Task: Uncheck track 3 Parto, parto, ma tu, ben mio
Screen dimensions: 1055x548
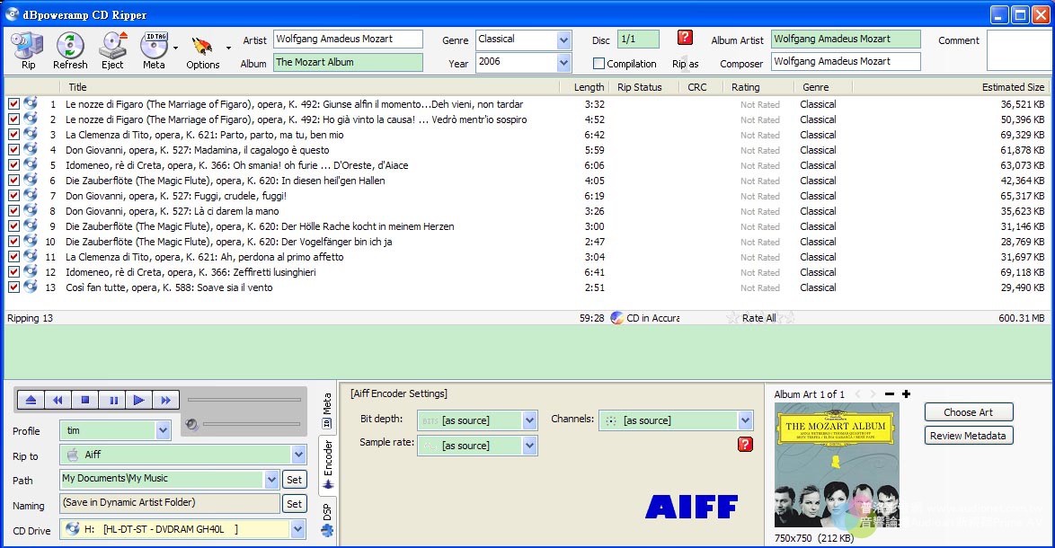Action: tap(13, 135)
